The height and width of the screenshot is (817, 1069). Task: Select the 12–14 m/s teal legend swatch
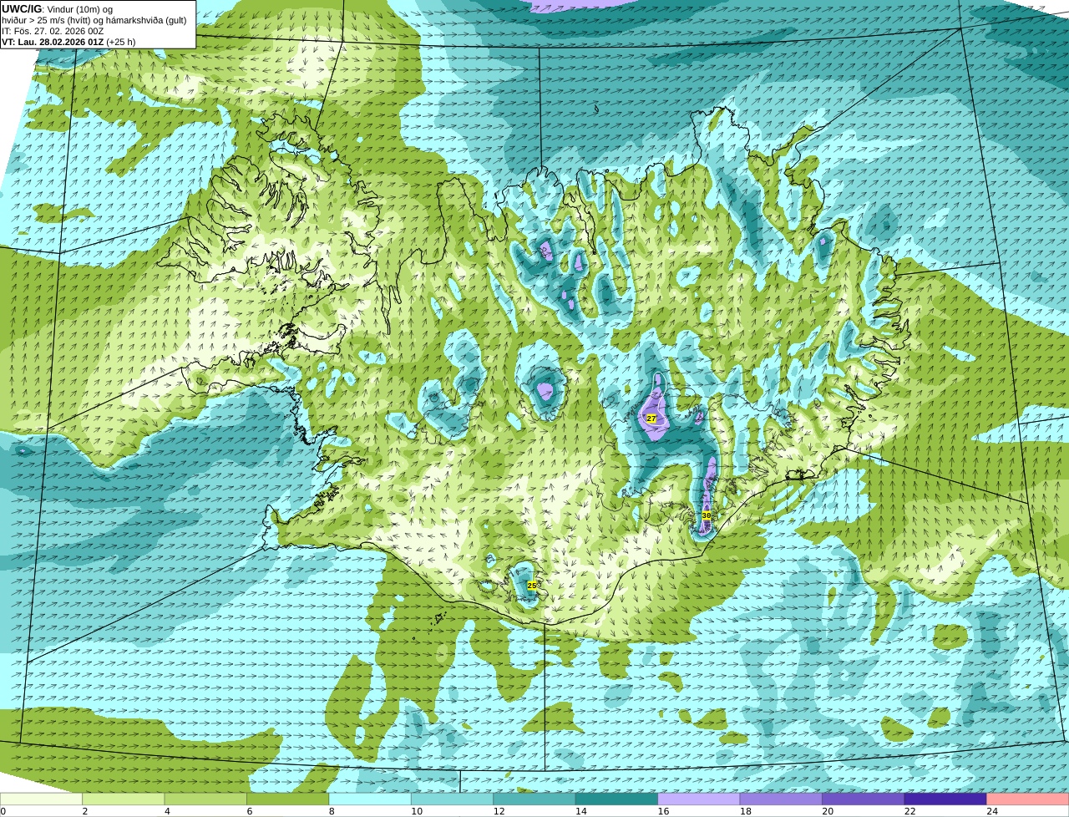click(x=534, y=799)
